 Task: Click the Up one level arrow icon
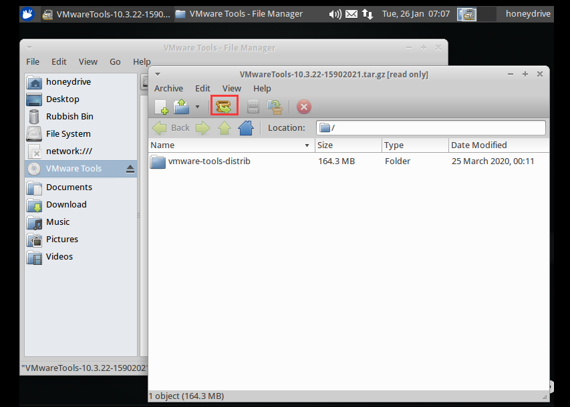pyautogui.click(x=225, y=128)
